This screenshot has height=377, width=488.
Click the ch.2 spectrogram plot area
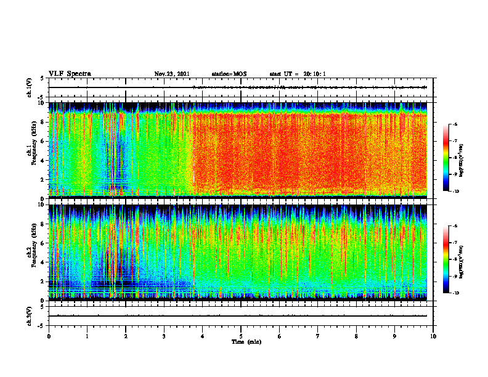point(237,253)
